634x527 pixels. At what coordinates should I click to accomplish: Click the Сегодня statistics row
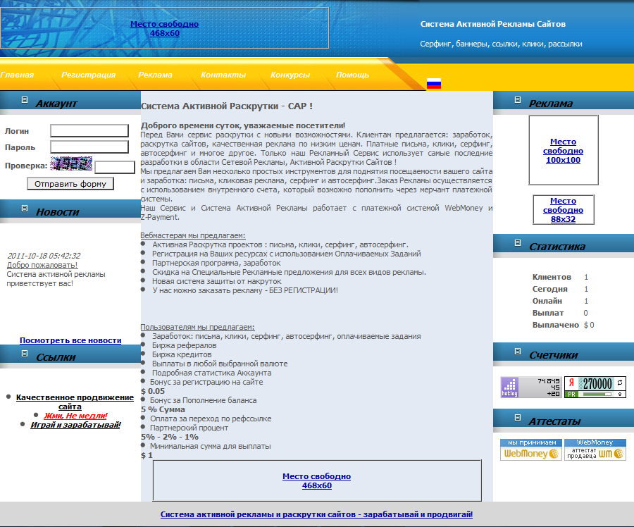561,289
